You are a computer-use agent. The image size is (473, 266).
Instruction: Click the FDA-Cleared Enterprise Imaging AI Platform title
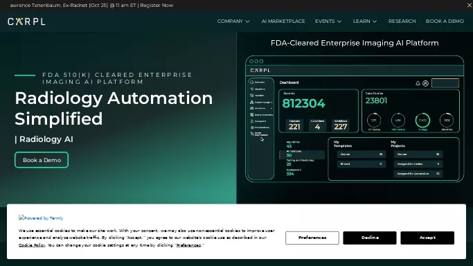click(x=355, y=43)
